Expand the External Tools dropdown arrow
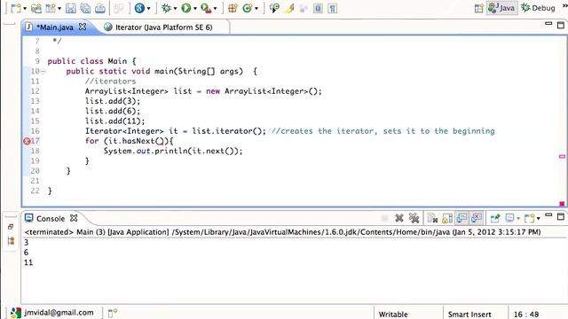The width and height of the screenshot is (568, 319). [x=215, y=8]
